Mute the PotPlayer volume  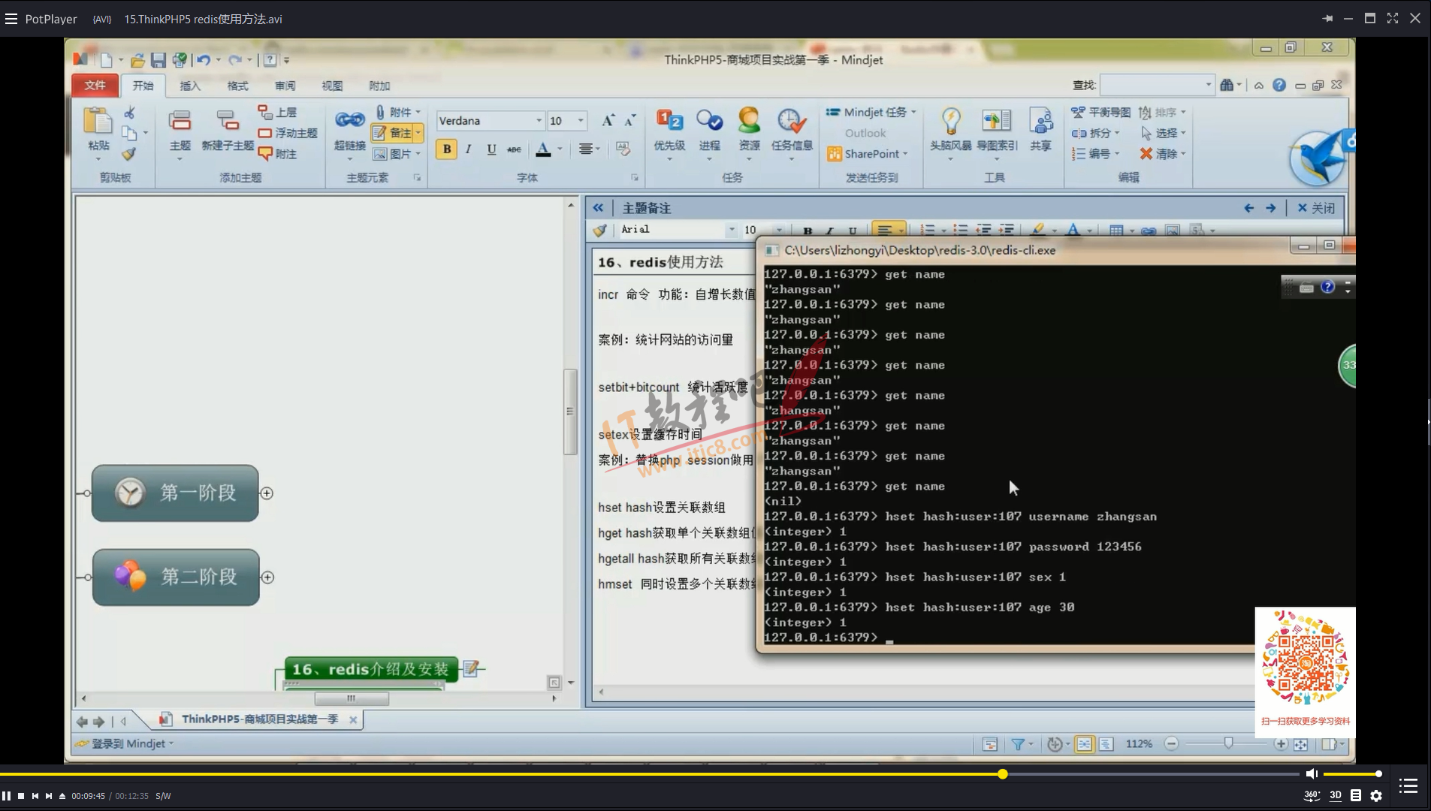pyautogui.click(x=1312, y=773)
